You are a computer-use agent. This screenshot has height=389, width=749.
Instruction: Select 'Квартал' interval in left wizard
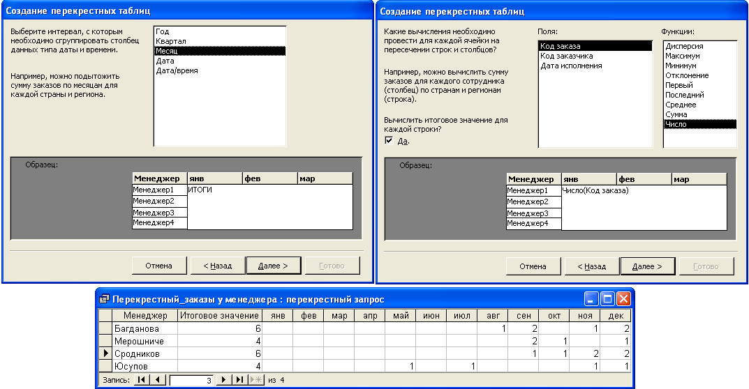[220, 41]
